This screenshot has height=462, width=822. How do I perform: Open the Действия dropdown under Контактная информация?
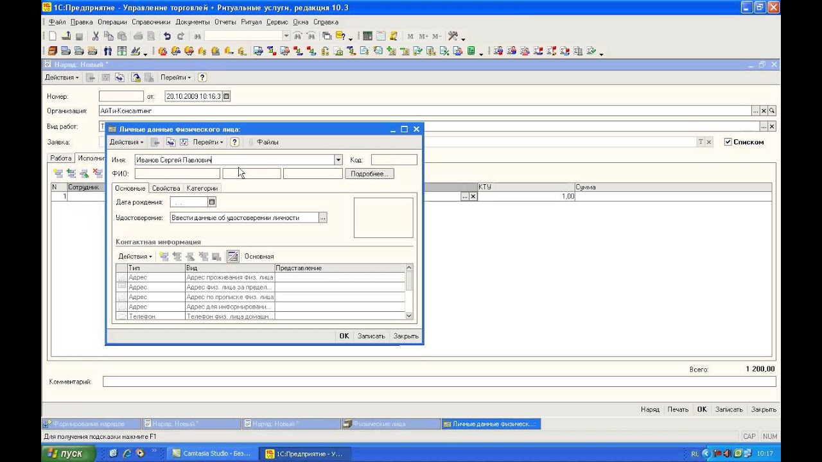(136, 257)
